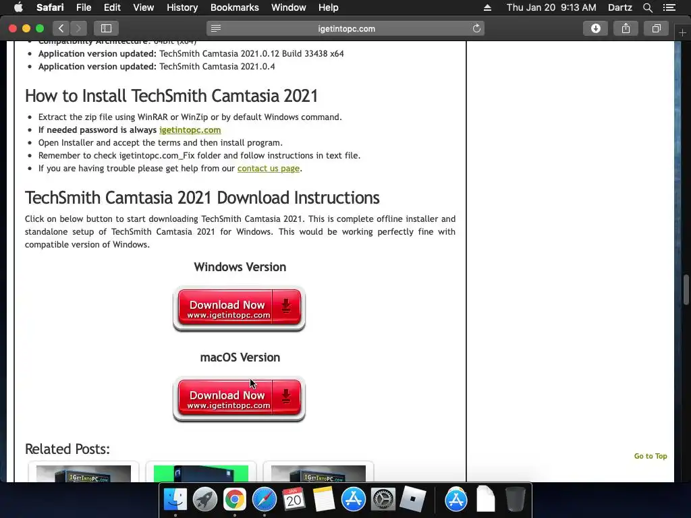Open the View menu

143,7
